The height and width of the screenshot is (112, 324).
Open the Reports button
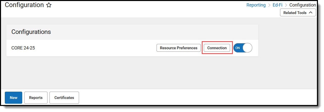(x=36, y=98)
